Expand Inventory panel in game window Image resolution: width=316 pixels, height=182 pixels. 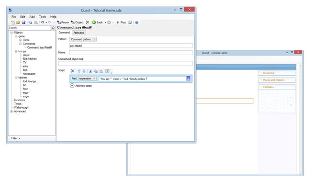277,73
